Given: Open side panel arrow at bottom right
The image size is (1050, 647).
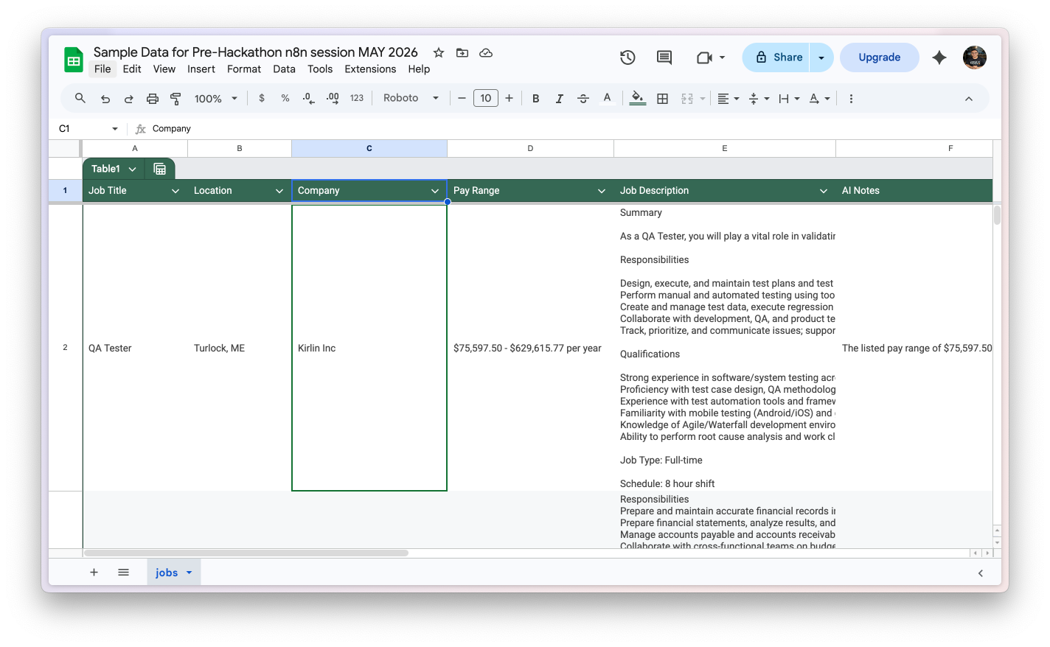Looking at the screenshot, I should pyautogui.click(x=980, y=573).
